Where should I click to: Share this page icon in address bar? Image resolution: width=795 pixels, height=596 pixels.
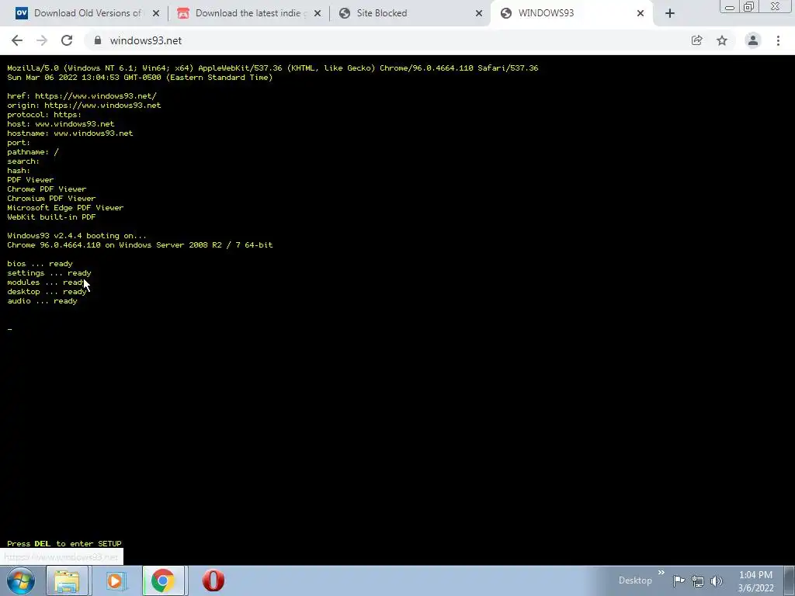[696, 40]
